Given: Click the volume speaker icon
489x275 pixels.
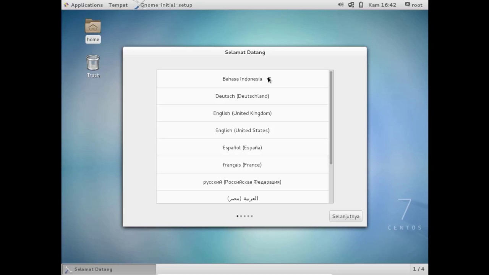Looking at the screenshot, I should (340, 5).
